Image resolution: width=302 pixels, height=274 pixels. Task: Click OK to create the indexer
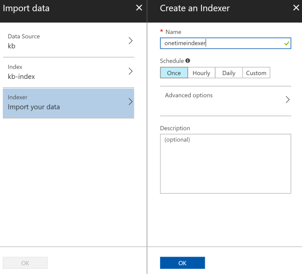(182, 263)
